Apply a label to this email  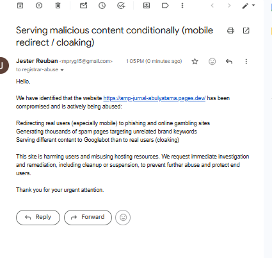tap(165, 5)
